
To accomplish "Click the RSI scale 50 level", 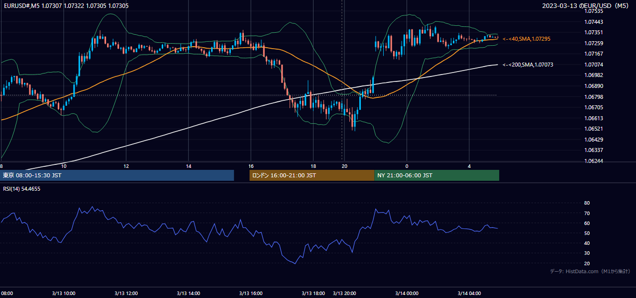I will [587, 233].
